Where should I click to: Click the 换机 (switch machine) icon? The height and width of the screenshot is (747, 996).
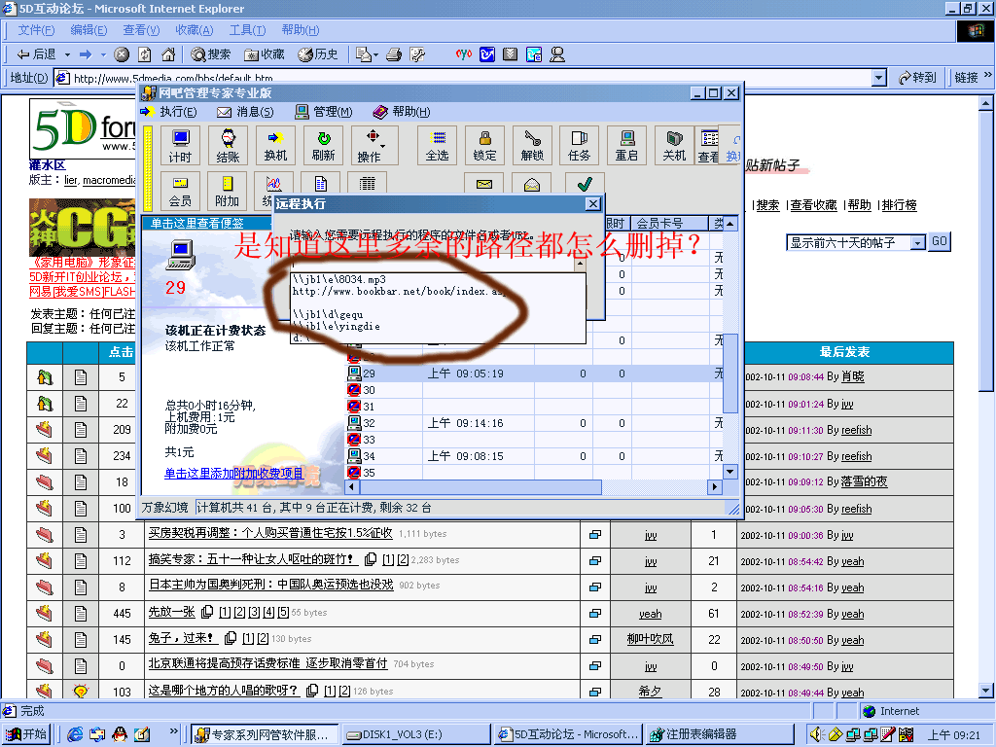click(275, 145)
